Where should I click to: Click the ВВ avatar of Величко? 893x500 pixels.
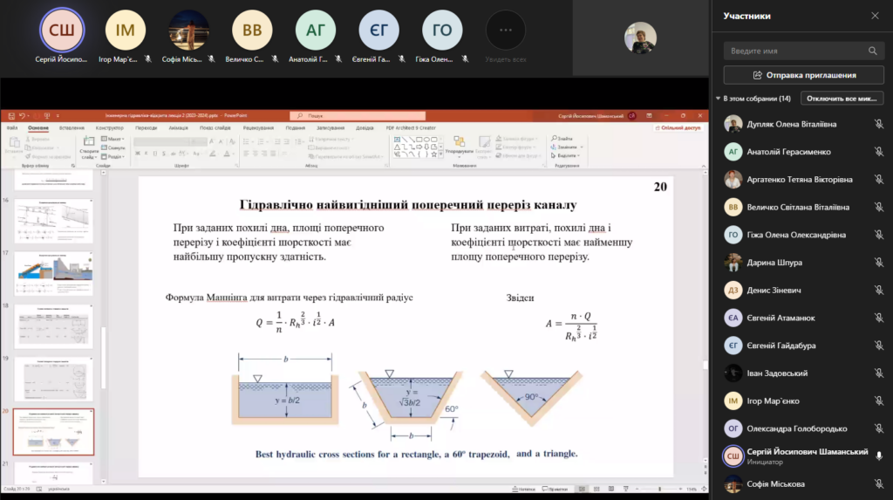coord(252,30)
